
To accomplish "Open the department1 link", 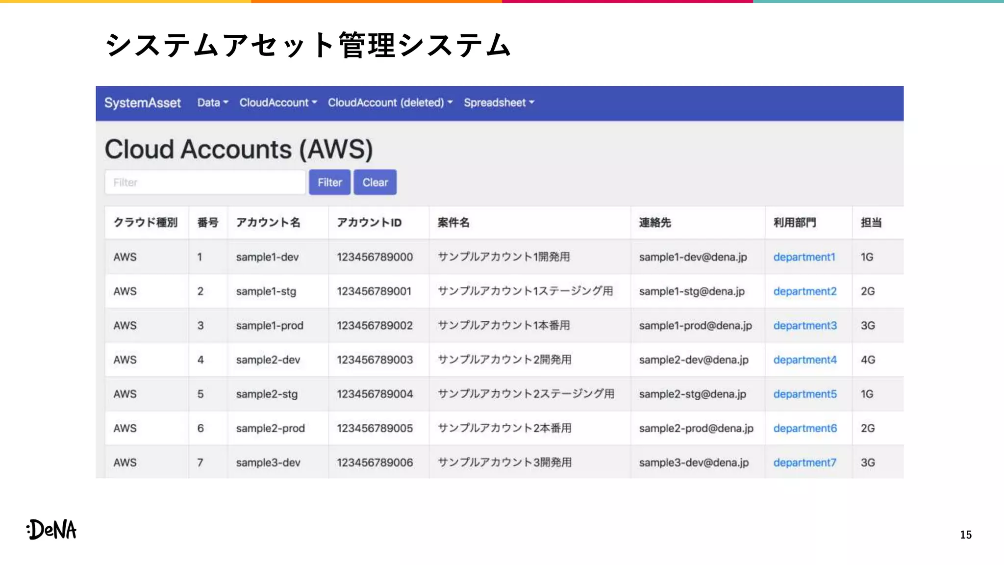I will pyautogui.click(x=804, y=257).
